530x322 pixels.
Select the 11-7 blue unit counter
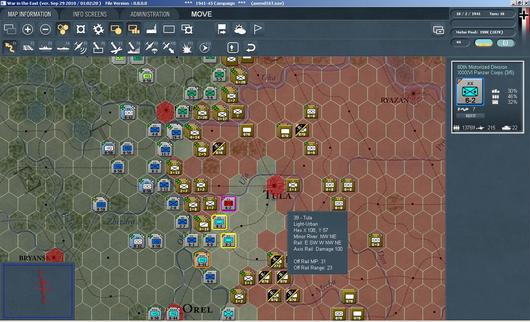coord(165,150)
